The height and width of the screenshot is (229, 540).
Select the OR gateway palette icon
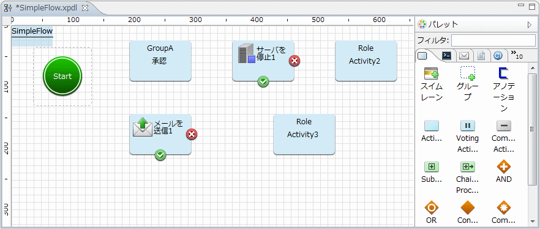click(x=432, y=208)
